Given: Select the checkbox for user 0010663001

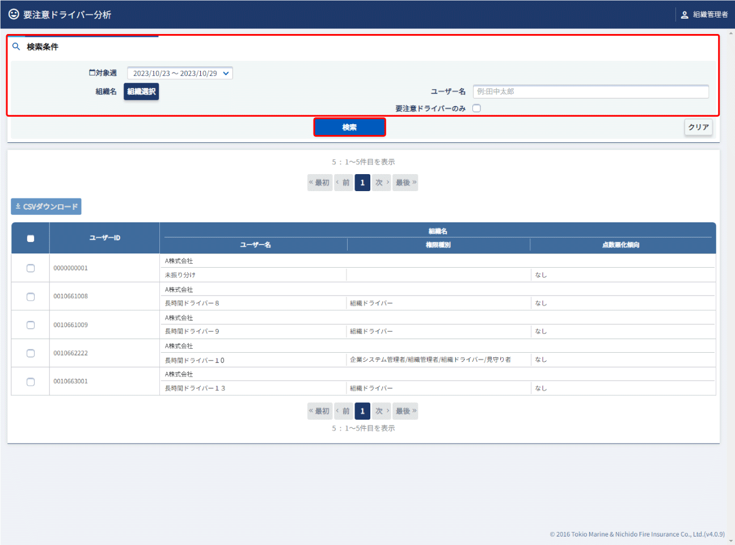Looking at the screenshot, I should [x=31, y=382].
